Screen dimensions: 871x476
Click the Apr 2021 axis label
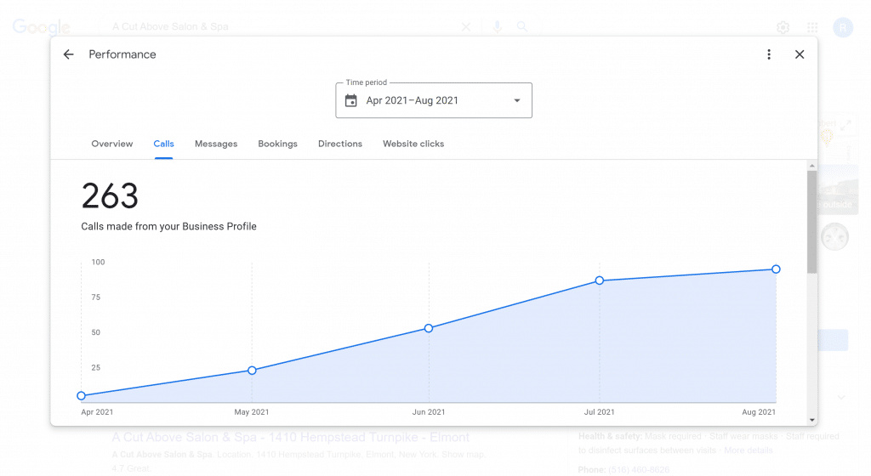tap(97, 412)
